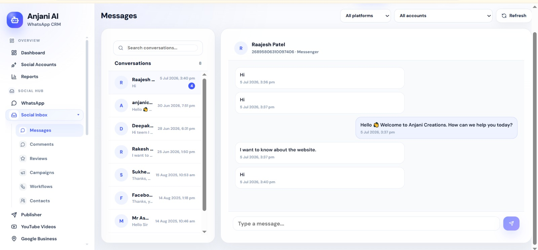The width and height of the screenshot is (538, 250).
Task: Click the Reviews star icon
Action: point(23,159)
